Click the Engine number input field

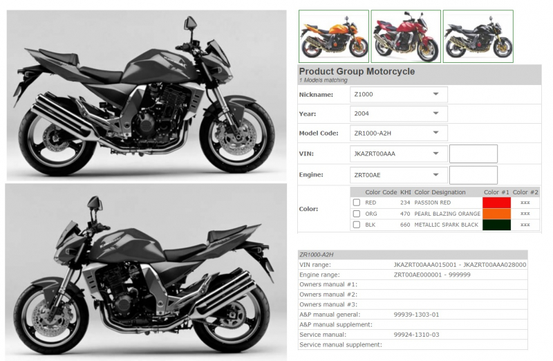[x=474, y=175]
